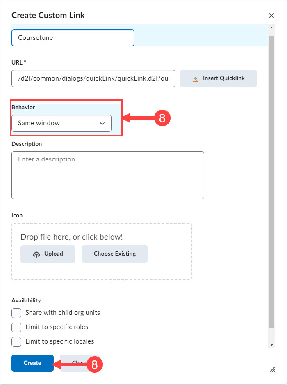Click in the URL text field
287x385 pixels.
pos(93,78)
